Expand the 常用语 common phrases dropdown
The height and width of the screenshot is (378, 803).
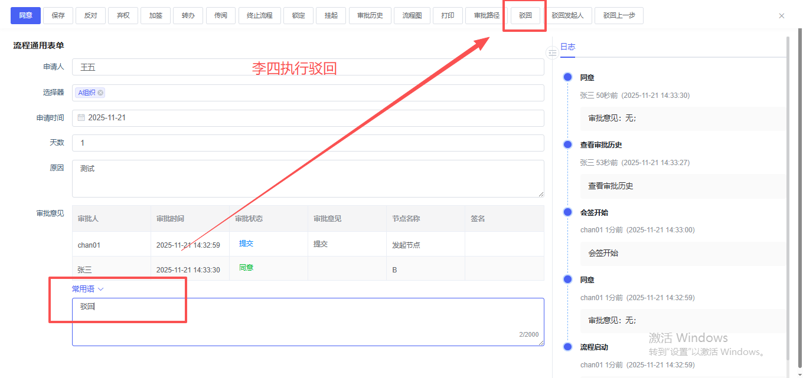click(x=88, y=289)
